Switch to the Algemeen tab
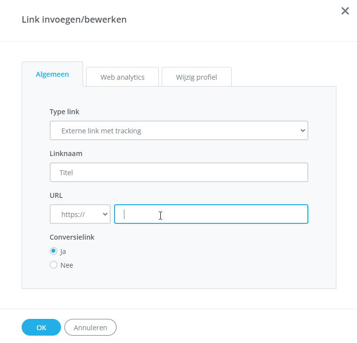The width and height of the screenshot is (357, 343). click(x=52, y=74)
